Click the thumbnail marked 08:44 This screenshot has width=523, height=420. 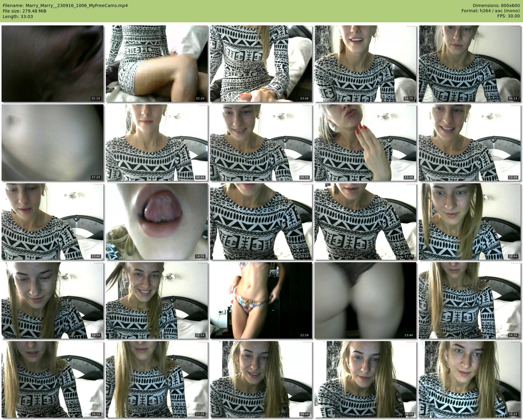[157, 143]
